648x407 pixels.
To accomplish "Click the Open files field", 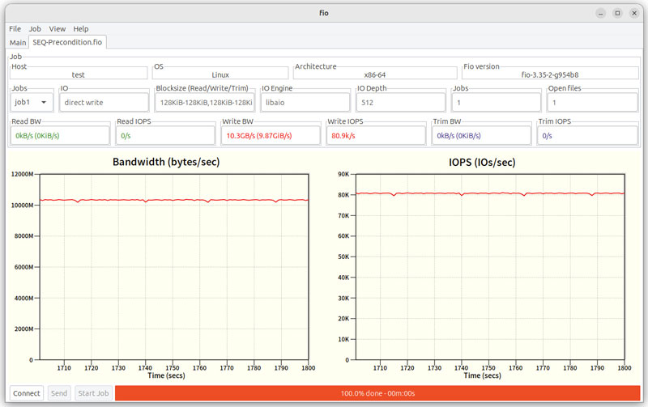I will (x=592, y=103).
